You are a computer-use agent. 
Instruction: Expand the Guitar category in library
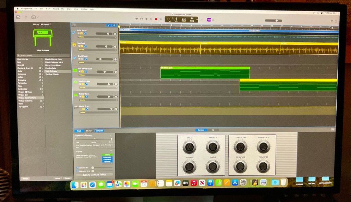coord(42,62)
